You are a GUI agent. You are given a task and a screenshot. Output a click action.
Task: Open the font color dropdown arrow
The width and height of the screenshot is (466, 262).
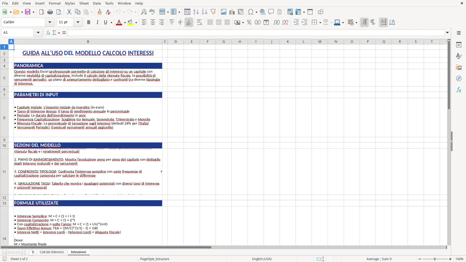[x=125, y=23]
